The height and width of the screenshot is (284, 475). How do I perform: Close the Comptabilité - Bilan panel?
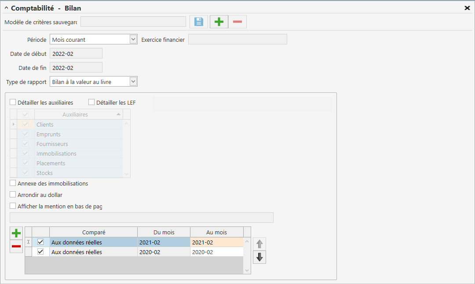(x=467, y=8)
